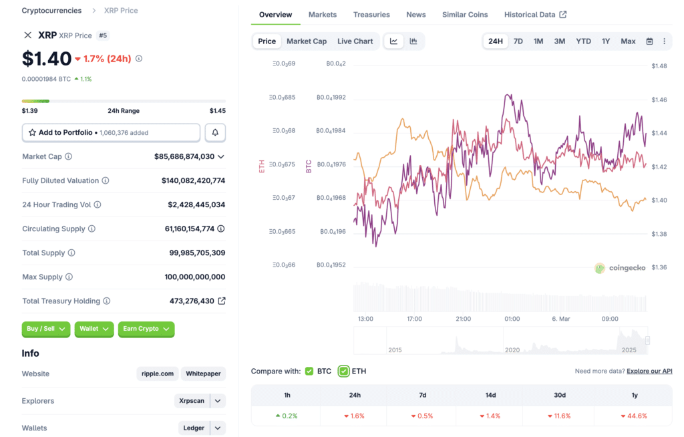Viewport: 684px width, 437px height.
Task: Click the info icon beside Circulating Supply label
Action: [92, 229]
